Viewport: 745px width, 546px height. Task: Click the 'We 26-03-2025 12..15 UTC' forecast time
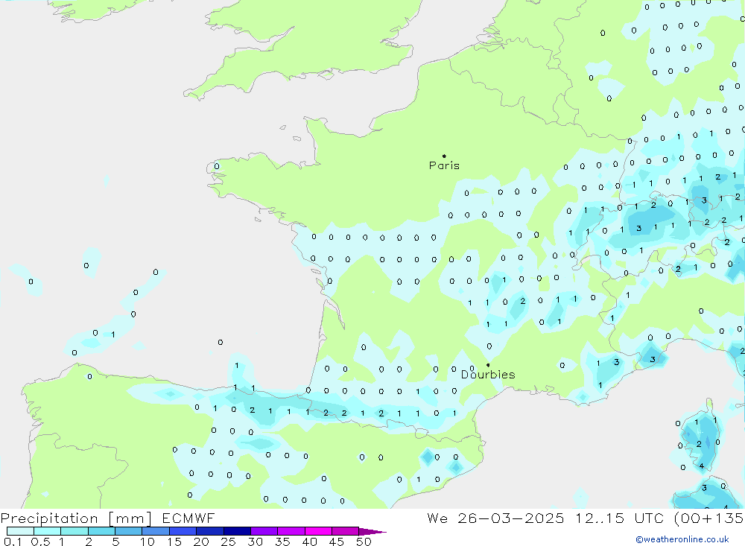(x=545, y=518)
